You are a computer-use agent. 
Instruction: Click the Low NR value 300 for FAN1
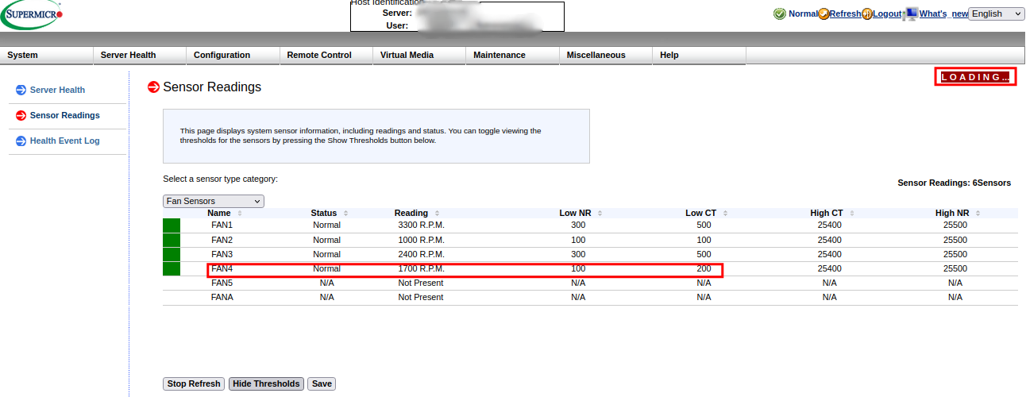pyautogui.click(x=578, y=225)
